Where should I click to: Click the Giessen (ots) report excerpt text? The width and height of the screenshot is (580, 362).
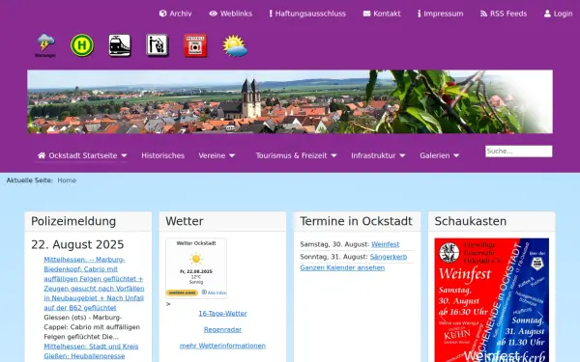pyautogui.click(x=92, y=327)
